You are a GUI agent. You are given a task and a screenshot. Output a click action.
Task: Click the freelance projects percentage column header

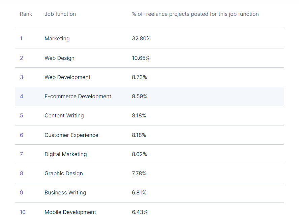195,14
